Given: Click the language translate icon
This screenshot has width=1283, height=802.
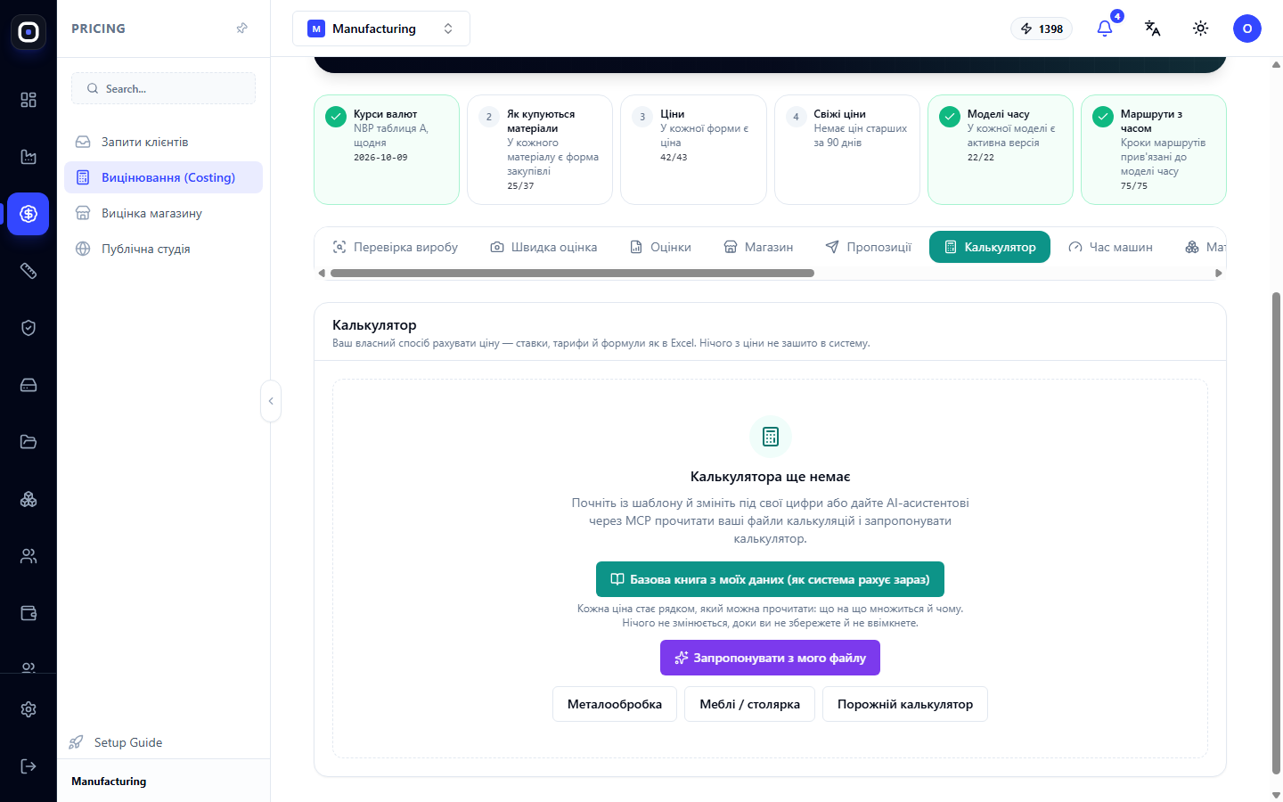Looking at the screenshot, I should tap(1153, 29).
